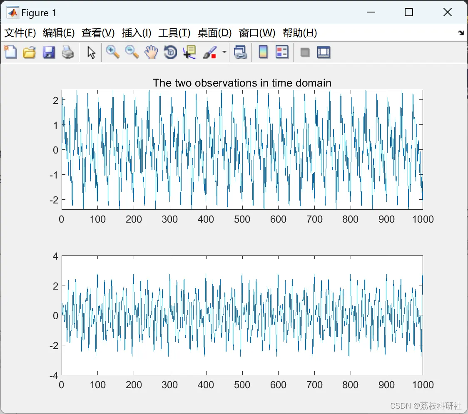Insert a colorbar from the toolbar
This screenshot has width=468, height=414.
coord(263,52)
